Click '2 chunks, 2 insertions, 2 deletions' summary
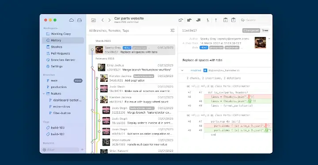318x165 pixels. click(214, 78)
